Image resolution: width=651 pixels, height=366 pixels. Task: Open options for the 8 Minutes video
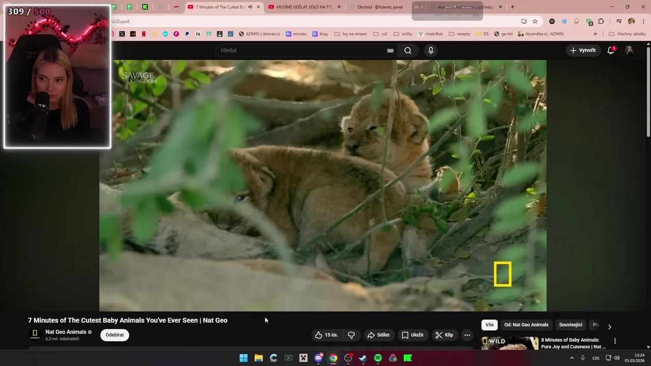tap(615, 341)
